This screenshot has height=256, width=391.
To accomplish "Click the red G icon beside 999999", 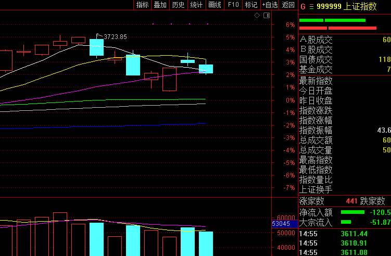I will [303, 6].
